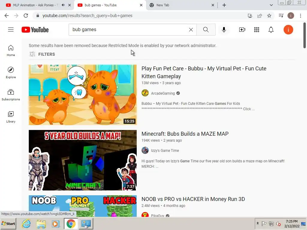This screenshot has height=230, width=307.
Task: Open Izzy's Game Time channel avatar
Action: pyautogui.click(x=145, y=150)
